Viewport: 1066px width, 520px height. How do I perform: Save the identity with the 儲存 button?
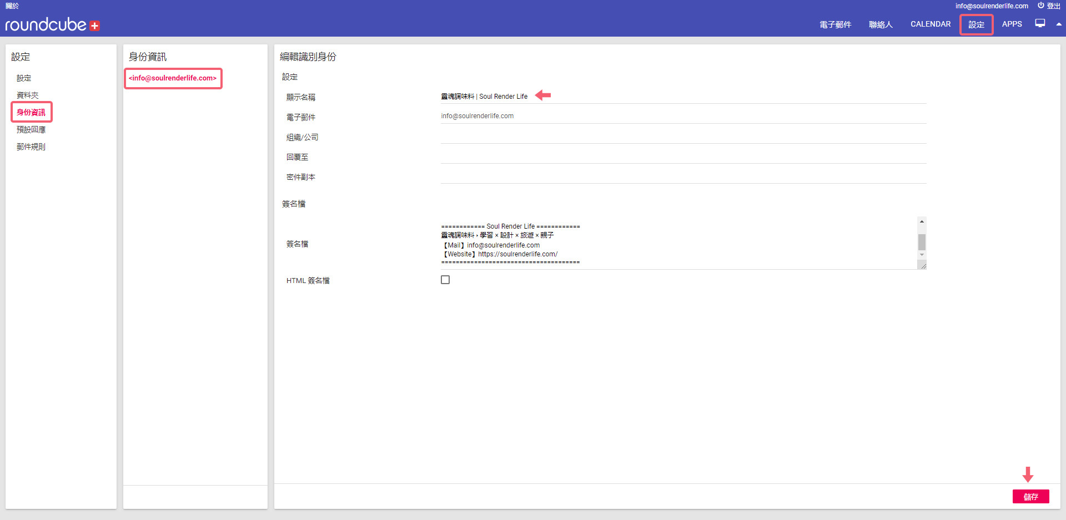(x=1031, y=497)
